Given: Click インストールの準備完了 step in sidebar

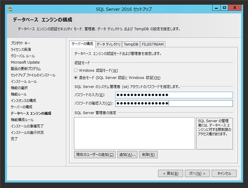Looking at the screenshot, I should click(x=27, y=126).
